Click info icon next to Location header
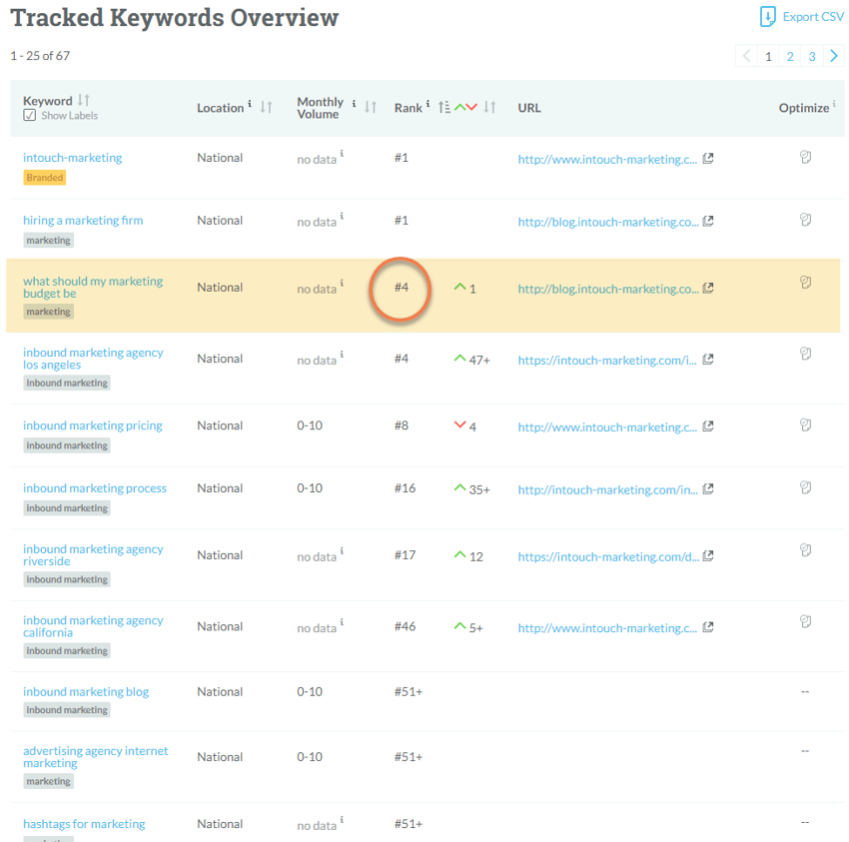 coord(250,104)
